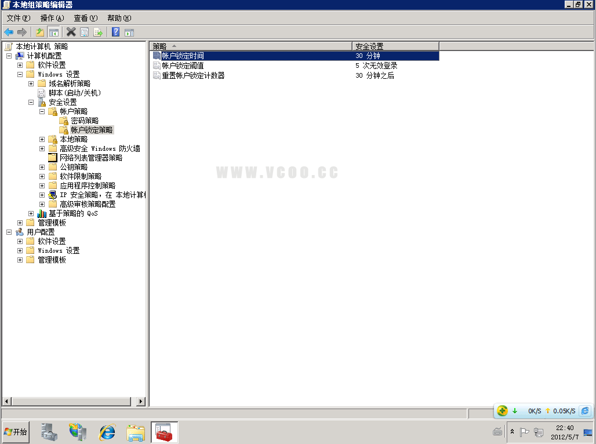Collapse the 计算机配置 tree node

tap(9, 56)
